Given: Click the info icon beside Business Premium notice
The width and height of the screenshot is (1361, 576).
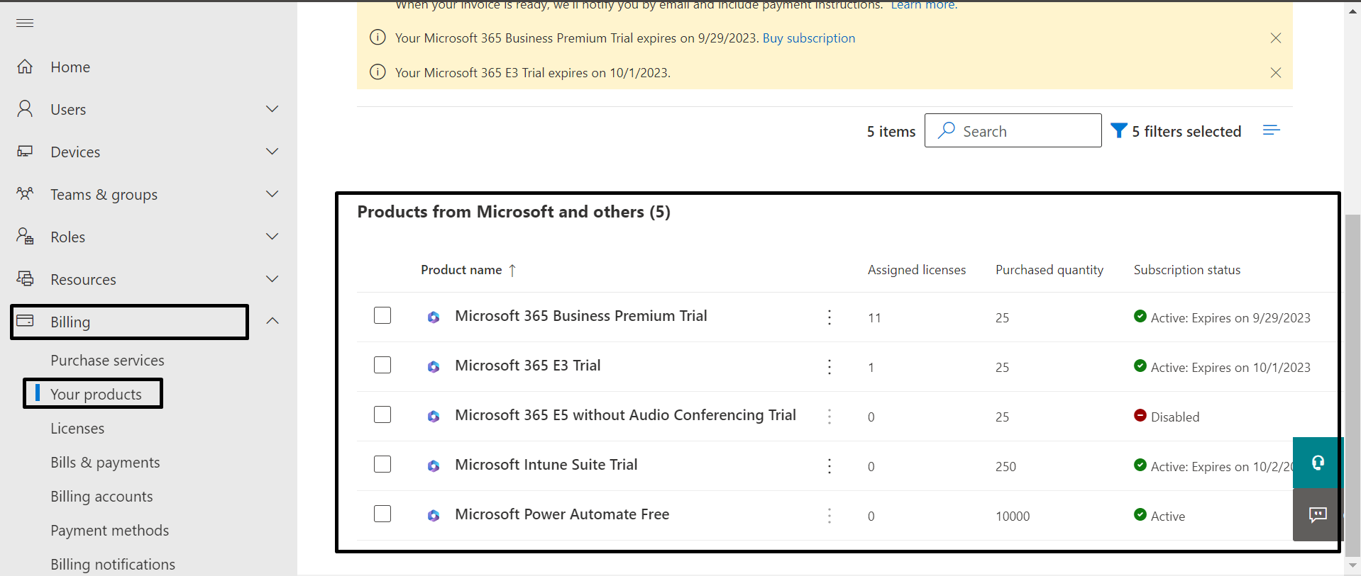Looking at the screenshot, I should pos(378,38).
